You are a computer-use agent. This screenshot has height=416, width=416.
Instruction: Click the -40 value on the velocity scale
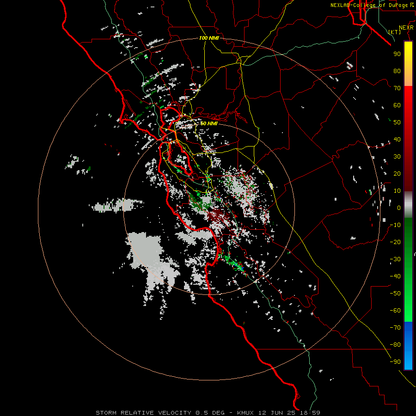pos(395,276)
